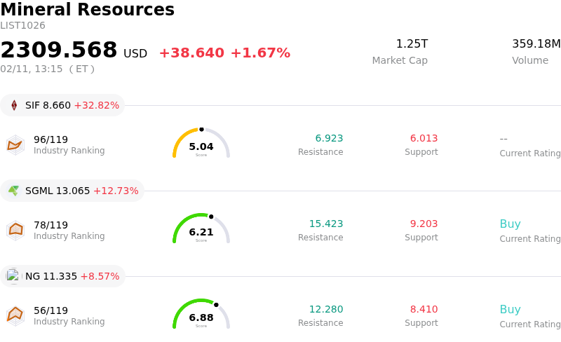561x342 pixels.
Task: Click the SGML 6.21 score gauge
Action: [201, 229]
